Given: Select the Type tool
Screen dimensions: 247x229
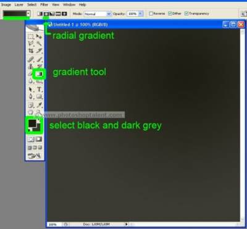Looking at the screenshot, I should click(39, 90).
